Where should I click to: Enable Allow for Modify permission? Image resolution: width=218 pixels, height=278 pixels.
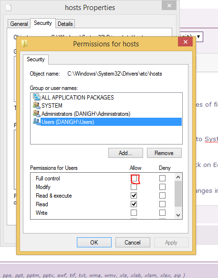pyautogui.click(x=134, y=187)
